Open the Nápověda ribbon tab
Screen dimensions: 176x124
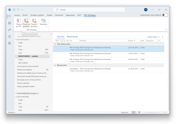coord(70,15)
